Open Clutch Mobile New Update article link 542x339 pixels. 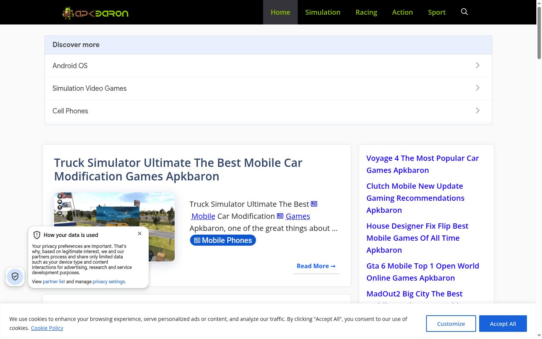pos(416,198)
